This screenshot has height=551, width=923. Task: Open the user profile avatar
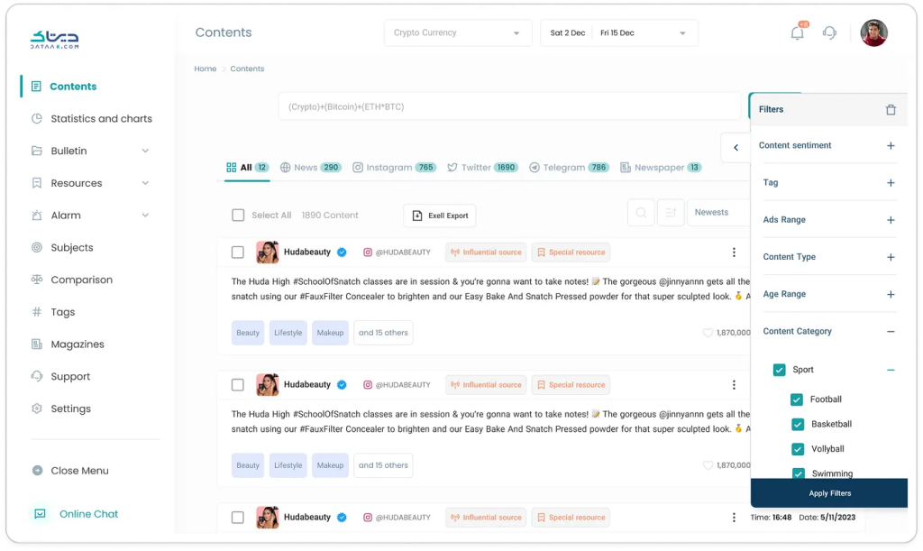[x=873, y=33]
